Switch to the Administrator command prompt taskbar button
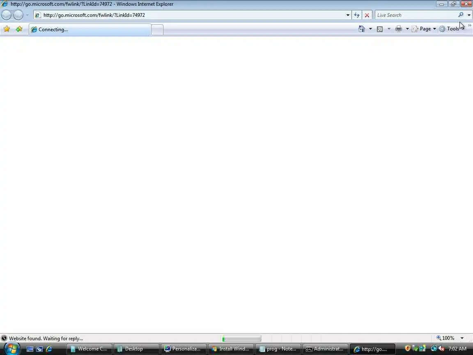This screenshot has height=355, width=473. pos(325,349)
